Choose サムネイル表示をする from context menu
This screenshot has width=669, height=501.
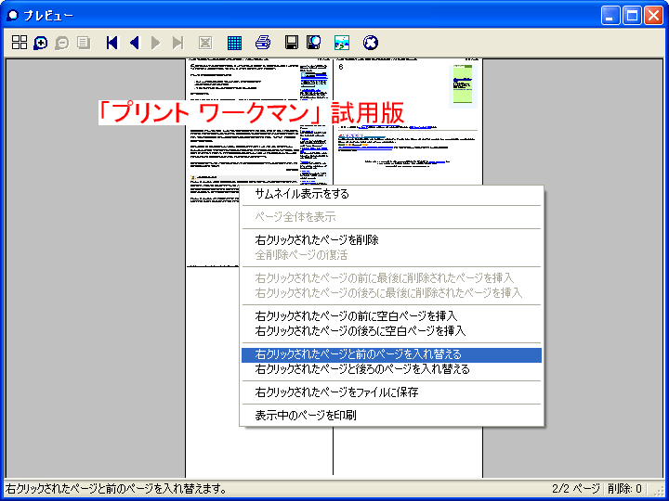392,194
